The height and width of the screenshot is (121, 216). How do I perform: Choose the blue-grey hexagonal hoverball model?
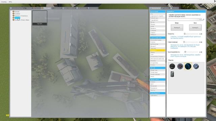(x=196, y=66)
